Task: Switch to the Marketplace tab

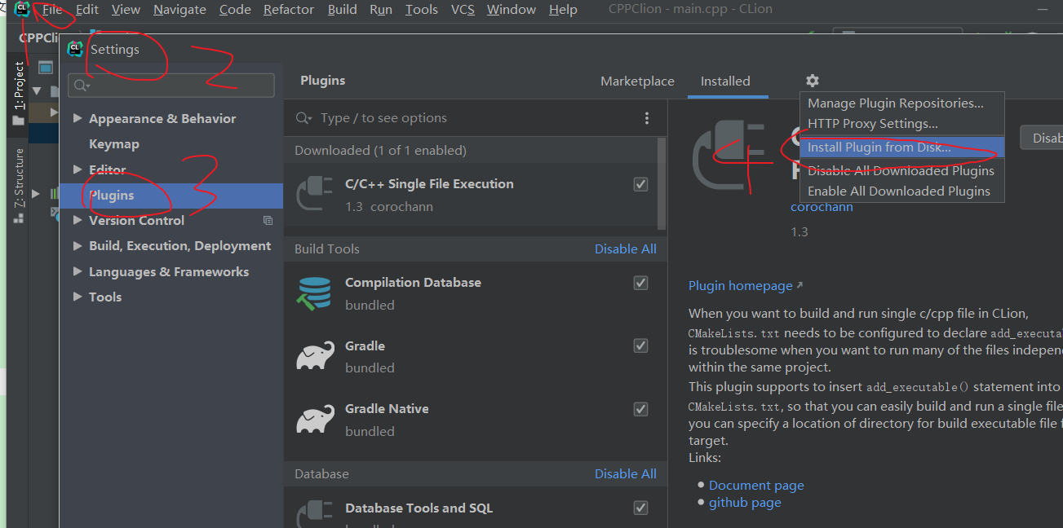Action: [x=637, y=81]
